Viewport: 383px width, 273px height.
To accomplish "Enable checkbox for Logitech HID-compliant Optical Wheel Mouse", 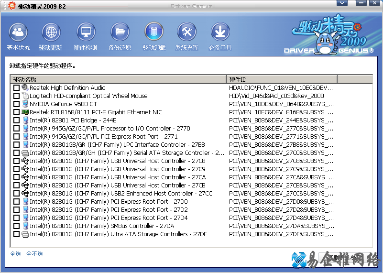I will tap(17, 96).
